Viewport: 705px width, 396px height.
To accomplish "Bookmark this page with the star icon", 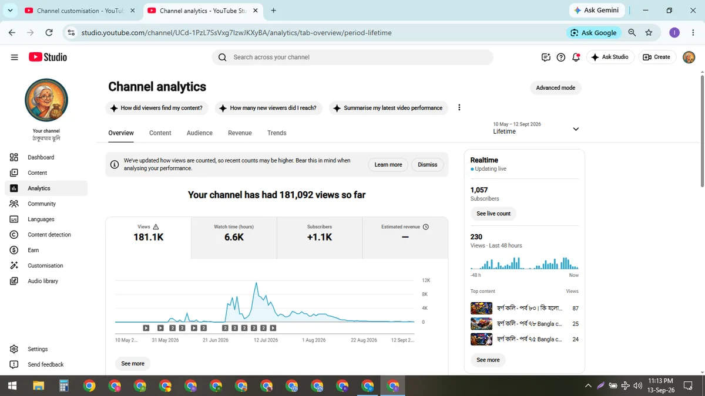I will 649,33.
